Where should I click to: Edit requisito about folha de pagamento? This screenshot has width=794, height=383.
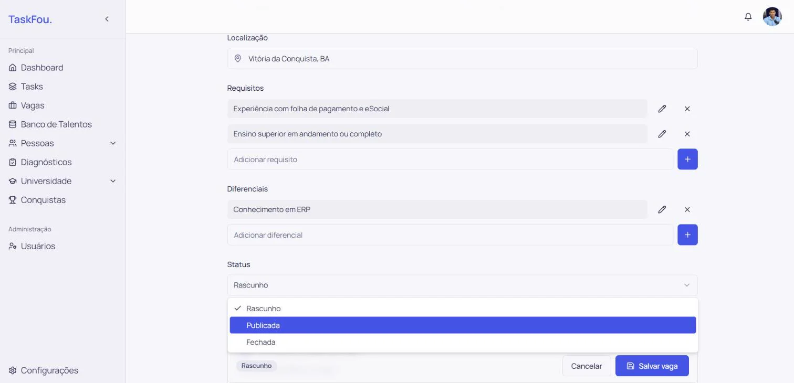(x=662, y=109)
